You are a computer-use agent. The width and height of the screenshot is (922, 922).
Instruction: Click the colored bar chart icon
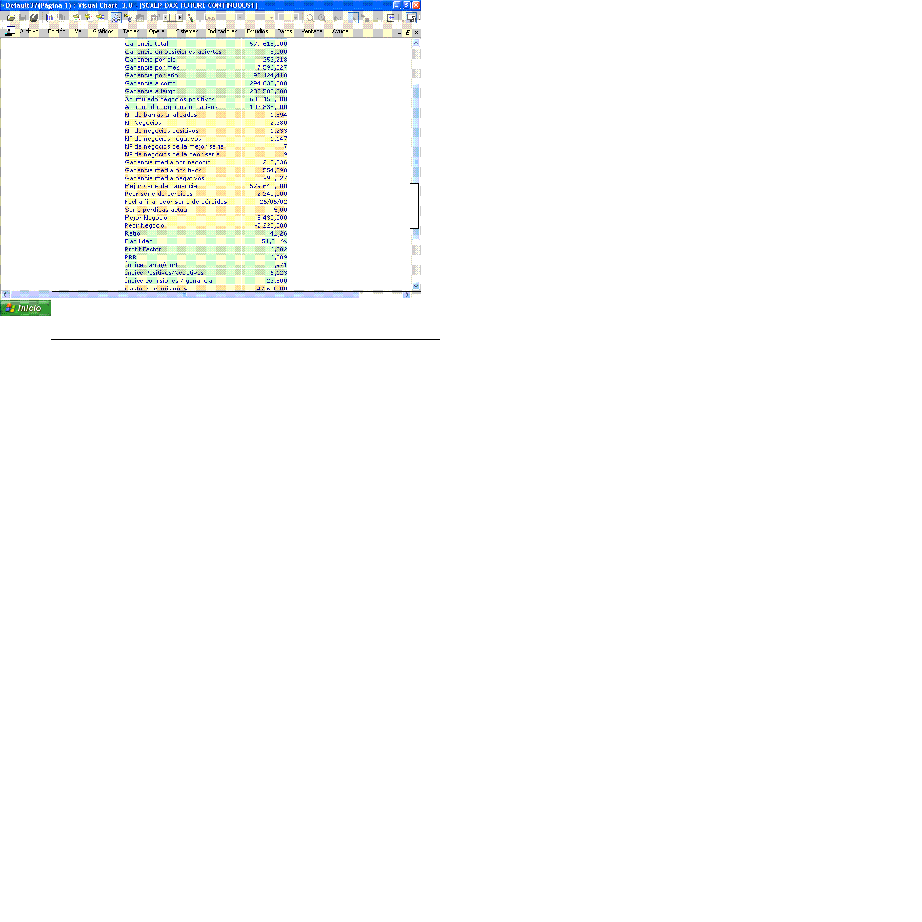(50, 18)
